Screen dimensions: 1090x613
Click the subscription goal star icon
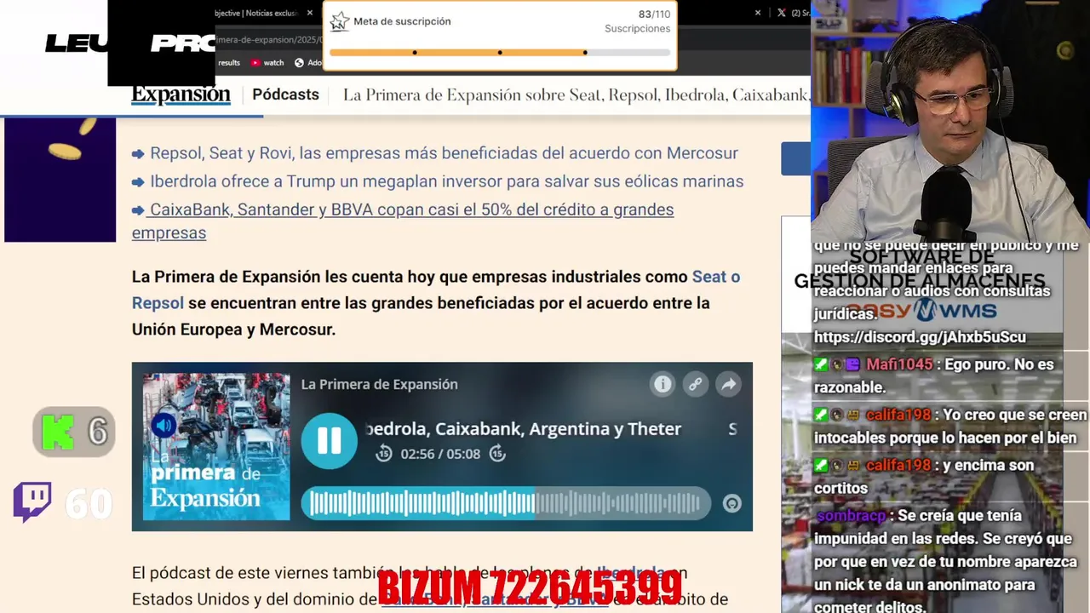click(340, 21)
